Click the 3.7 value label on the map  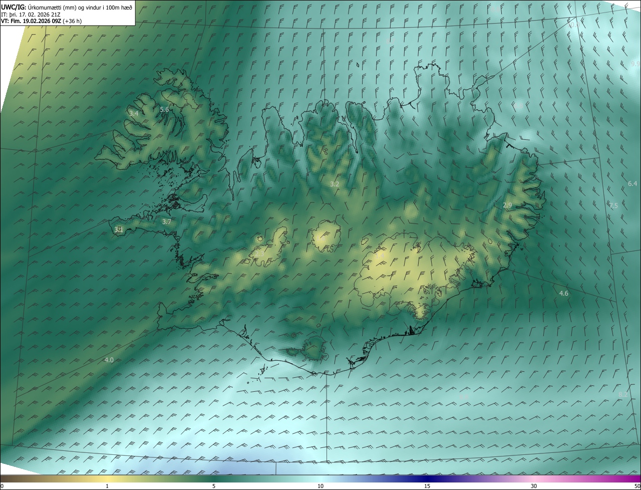[167, 221]
